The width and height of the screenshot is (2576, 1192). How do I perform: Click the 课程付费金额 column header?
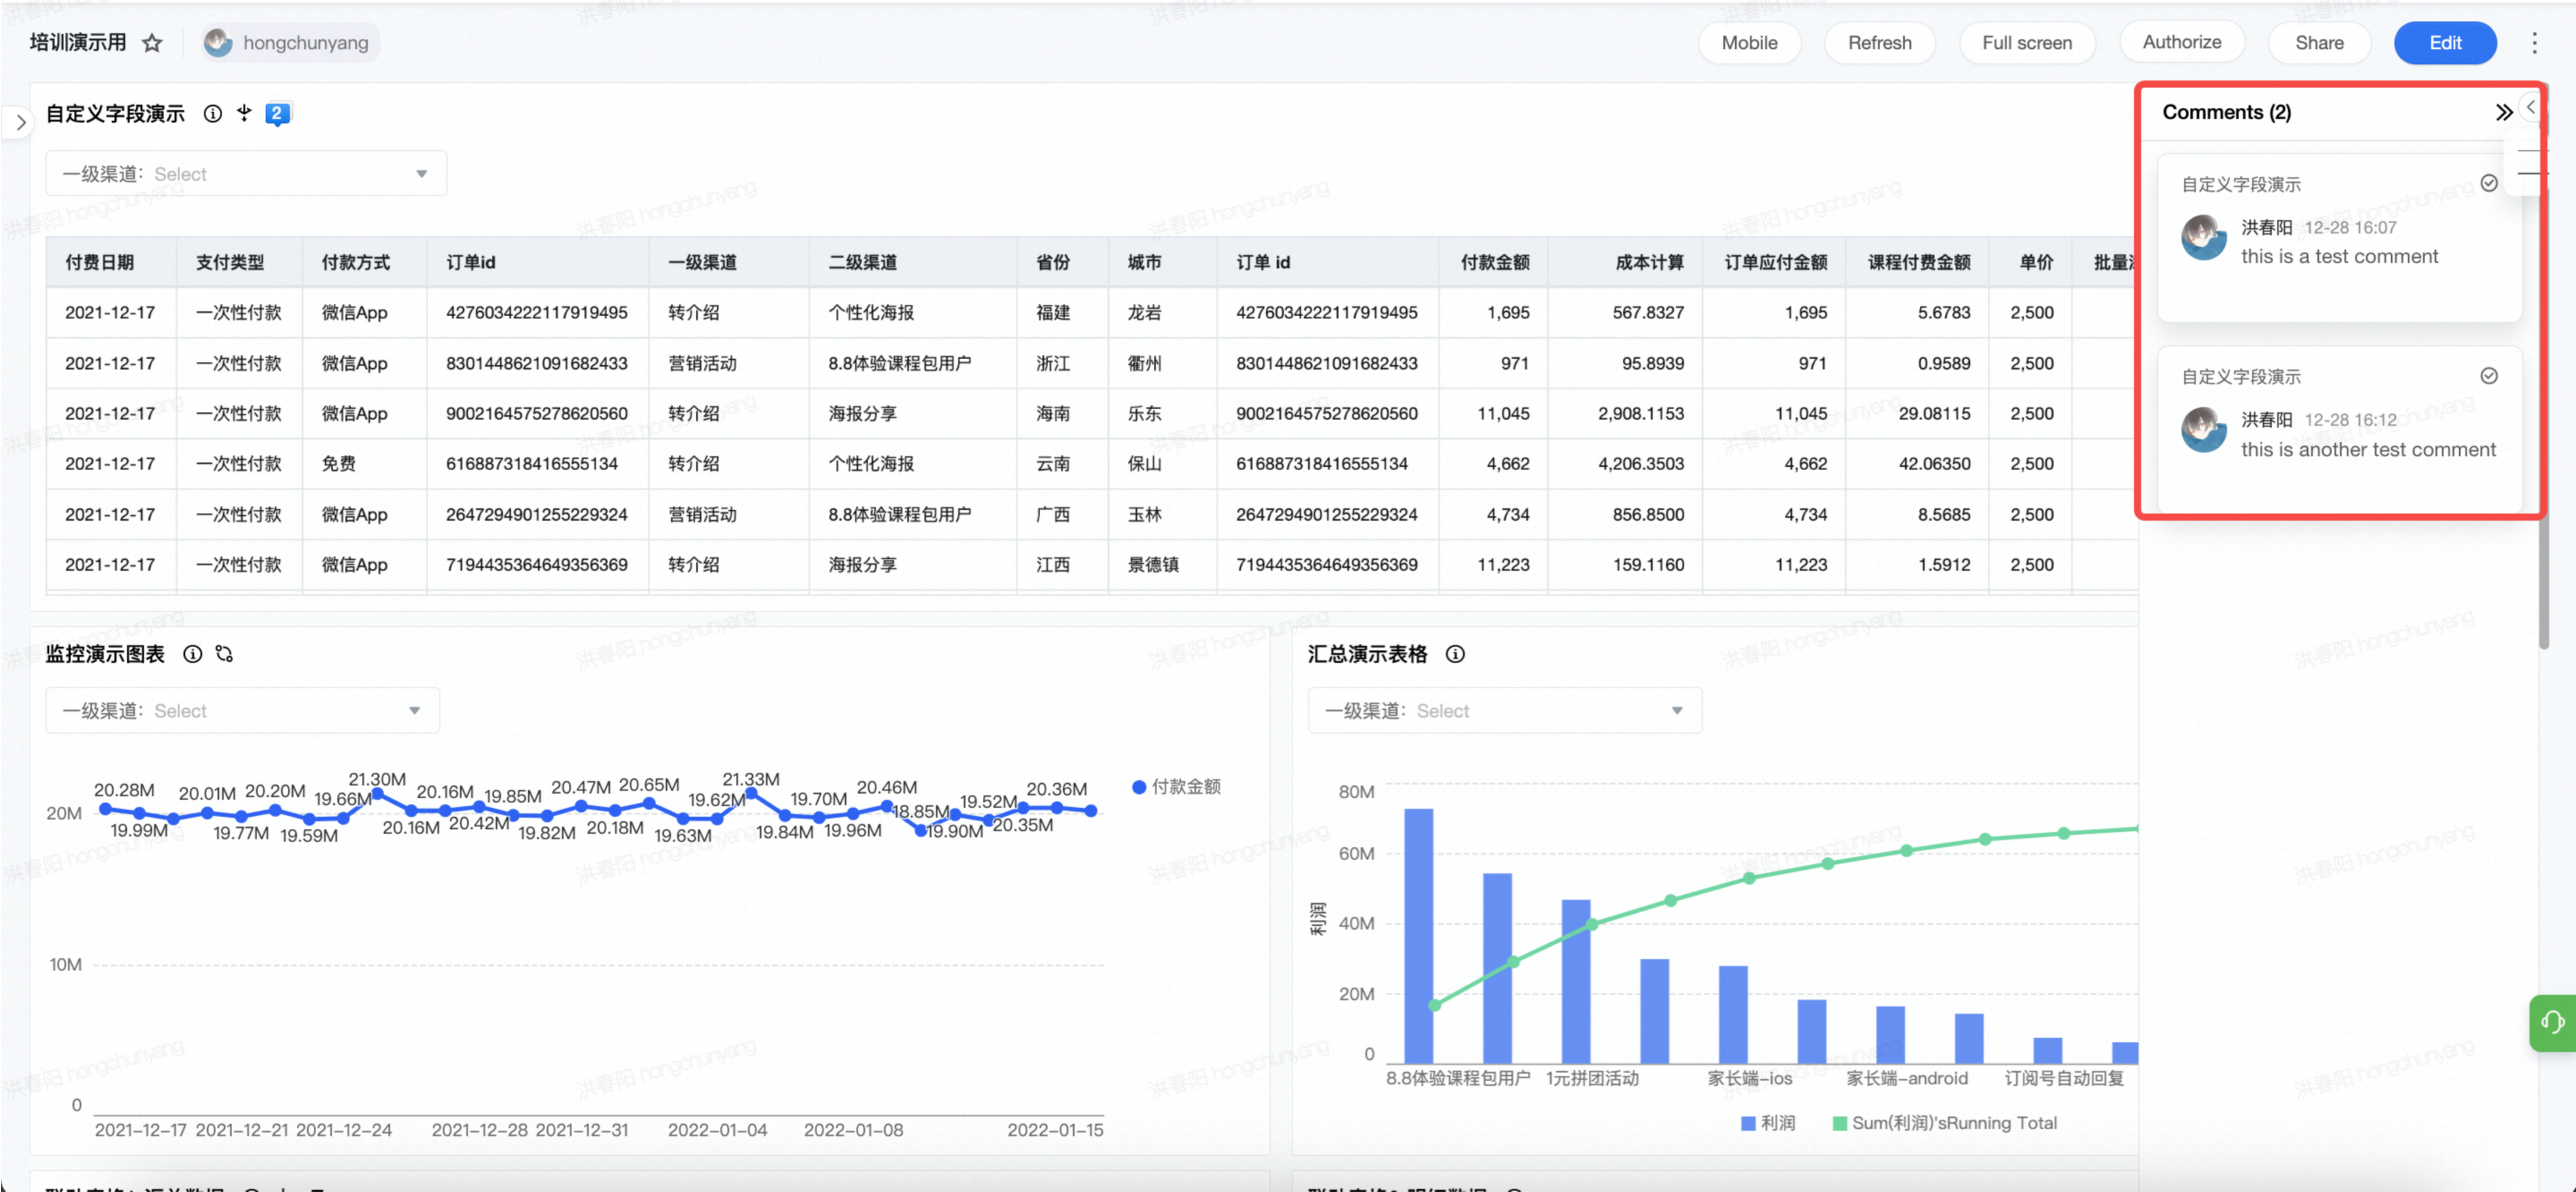pos(1918,262)
